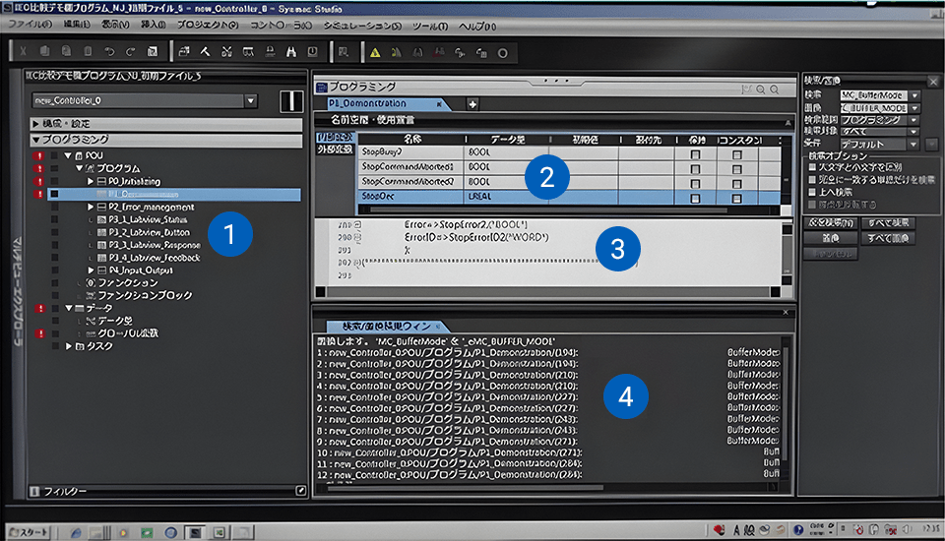Click the hammer-shaped build toolbar icon

[206, 52]
